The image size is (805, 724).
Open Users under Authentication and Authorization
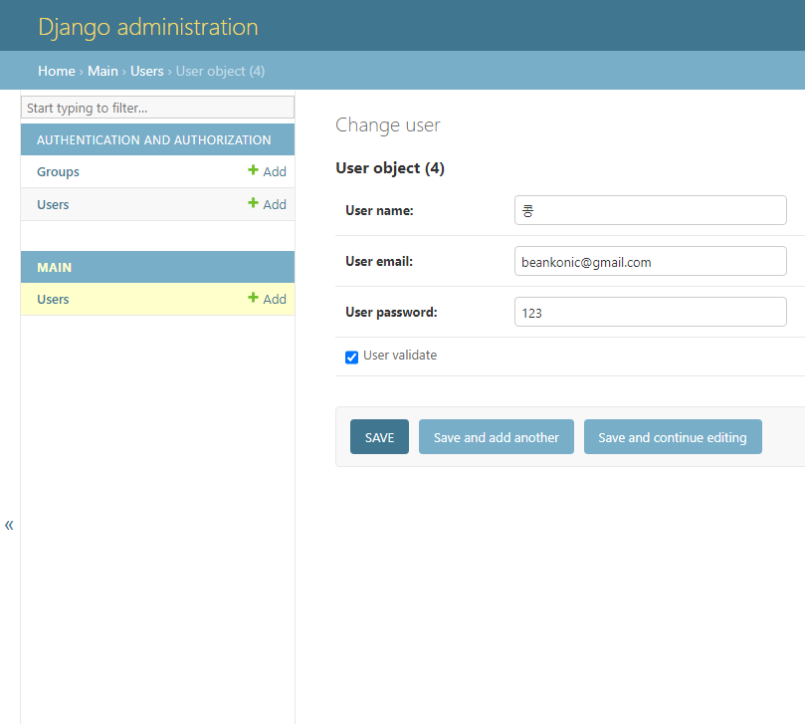coord(53,204)
